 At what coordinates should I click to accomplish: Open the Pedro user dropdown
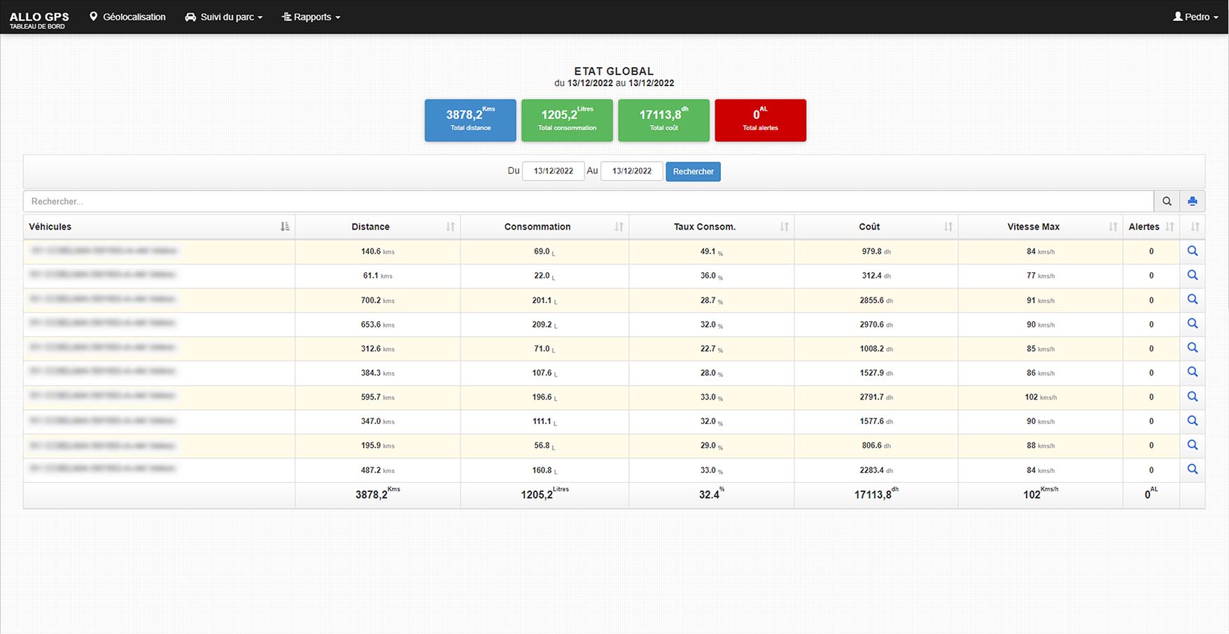(x=1195, y=17)
